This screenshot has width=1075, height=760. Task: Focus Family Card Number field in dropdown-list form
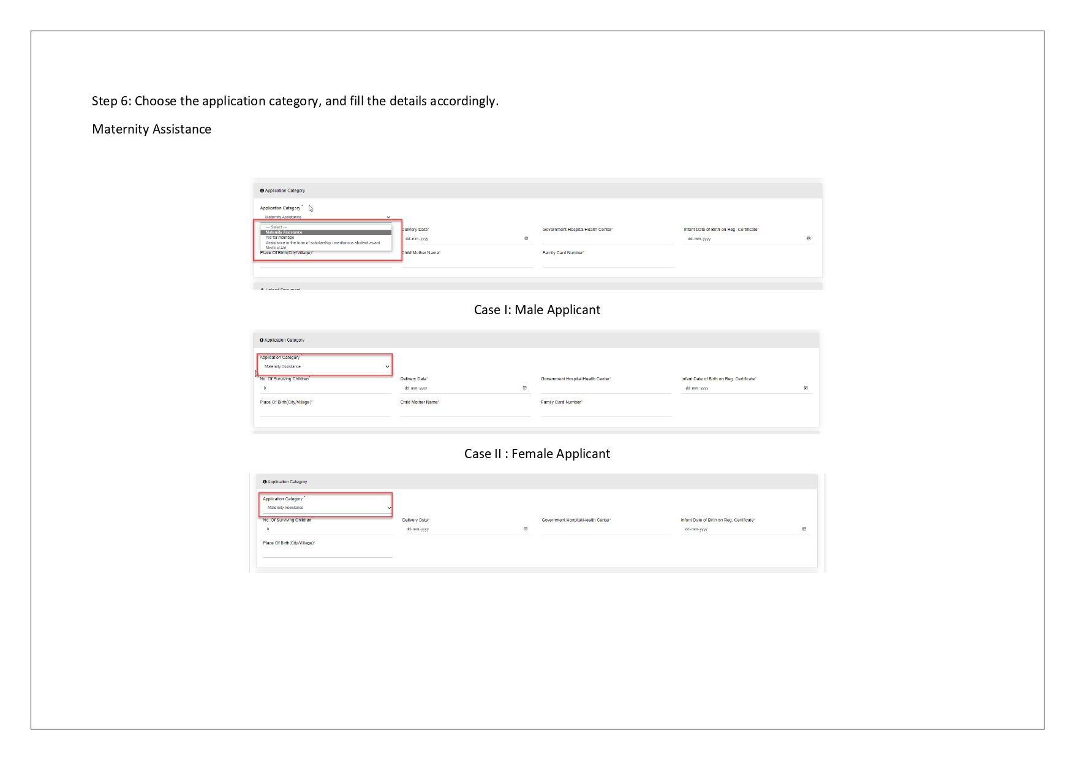coord(608,262)
